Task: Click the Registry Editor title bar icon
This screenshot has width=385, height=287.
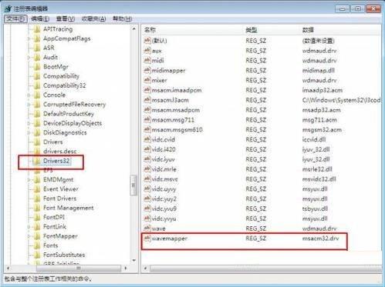Action: point(8,8)
